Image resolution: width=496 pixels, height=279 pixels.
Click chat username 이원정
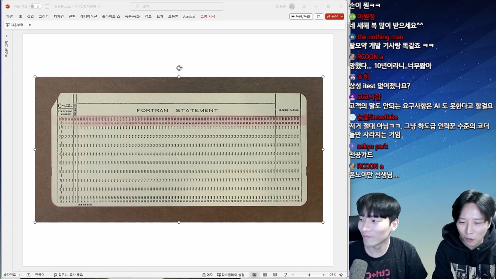pos(366,17)
